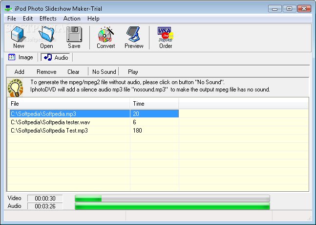Click the Order Visa/PayPal icon
316x225 pixels.
[x=166, y=37]
